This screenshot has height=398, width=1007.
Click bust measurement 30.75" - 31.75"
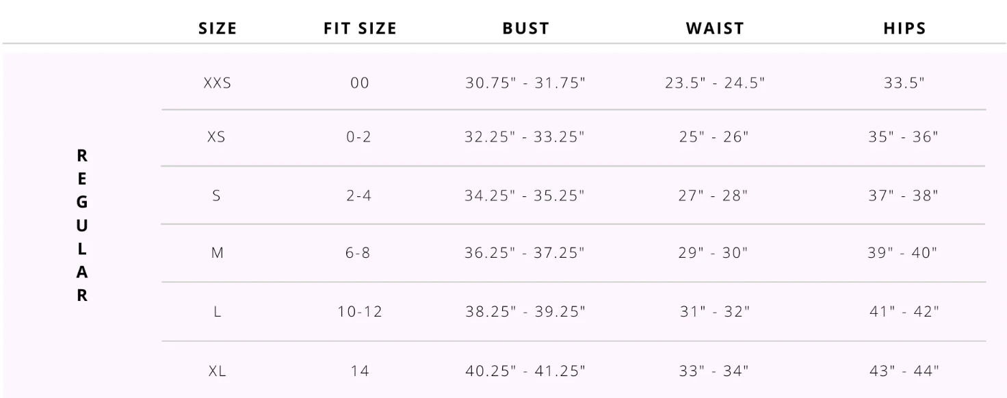[x=525, y=83]
